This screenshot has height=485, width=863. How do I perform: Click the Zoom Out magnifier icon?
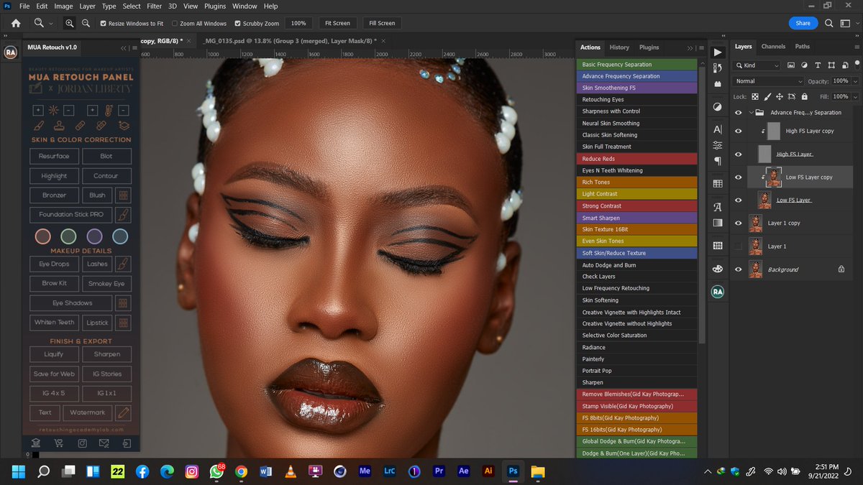click(x=86, y=23)
